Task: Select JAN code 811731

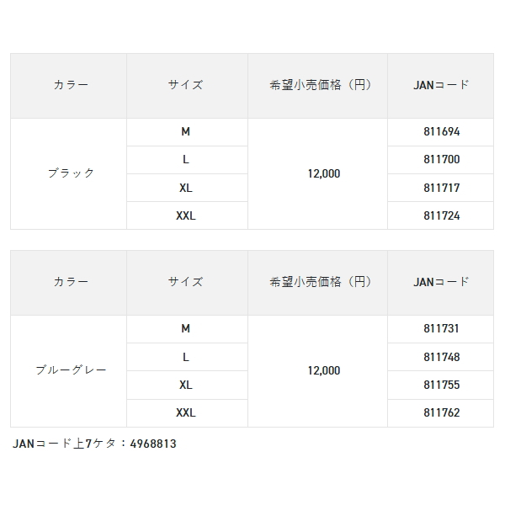Action: click(442, 329)
